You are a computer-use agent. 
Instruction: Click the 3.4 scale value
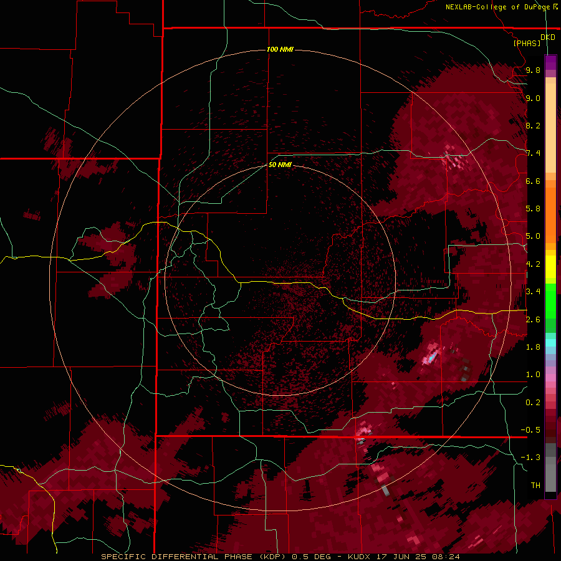533,292
